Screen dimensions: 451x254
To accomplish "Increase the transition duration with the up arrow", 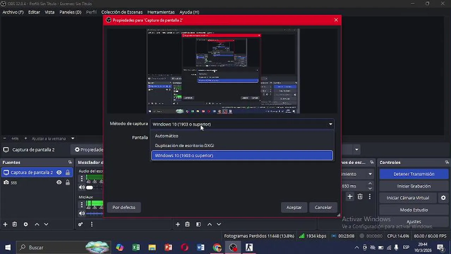I will (x=370, y=184).
